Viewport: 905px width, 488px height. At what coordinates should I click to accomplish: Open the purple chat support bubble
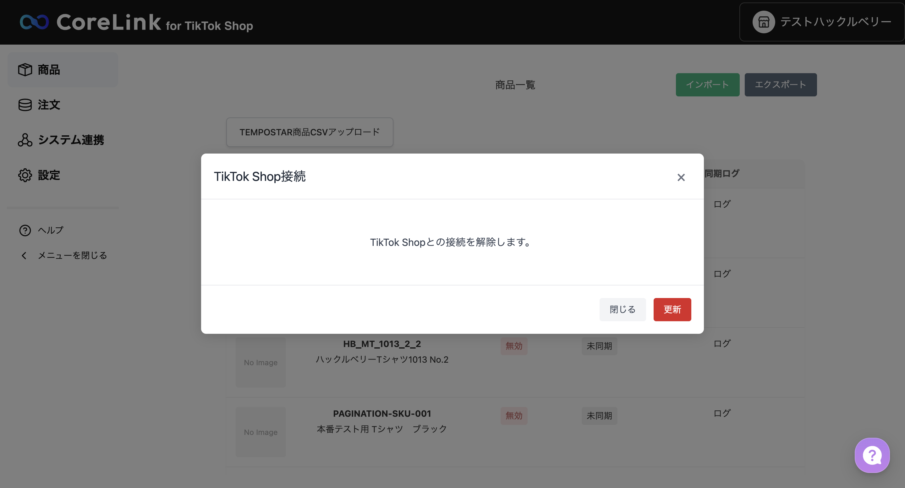[x=872, y=455]
